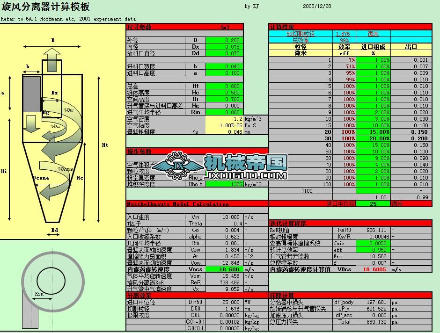The image size is (440, 333).
Task: Select total height Ht value 0.800
Action: point(224,86)
